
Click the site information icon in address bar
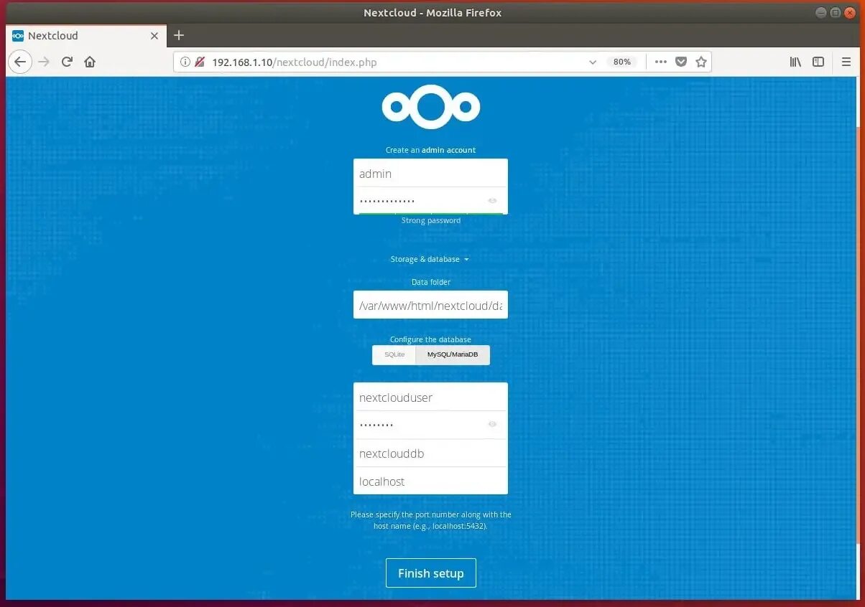click(x=185, y=62)
